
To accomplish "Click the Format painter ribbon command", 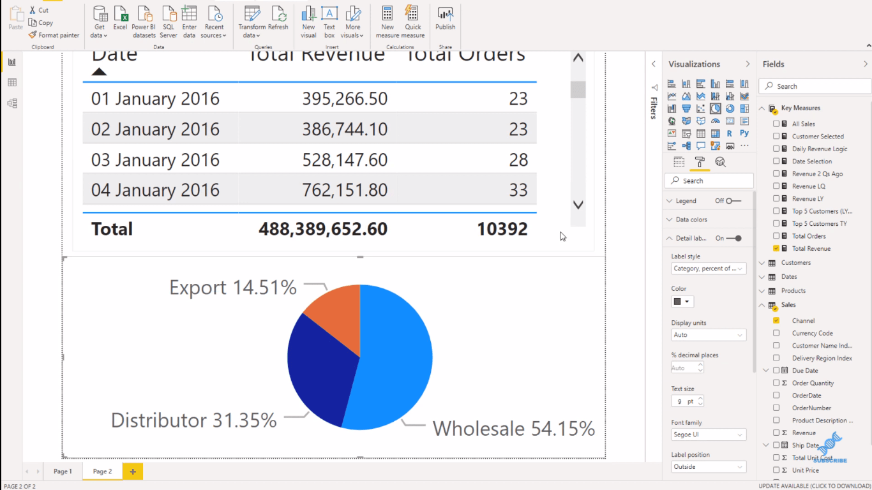I will 54,35.
